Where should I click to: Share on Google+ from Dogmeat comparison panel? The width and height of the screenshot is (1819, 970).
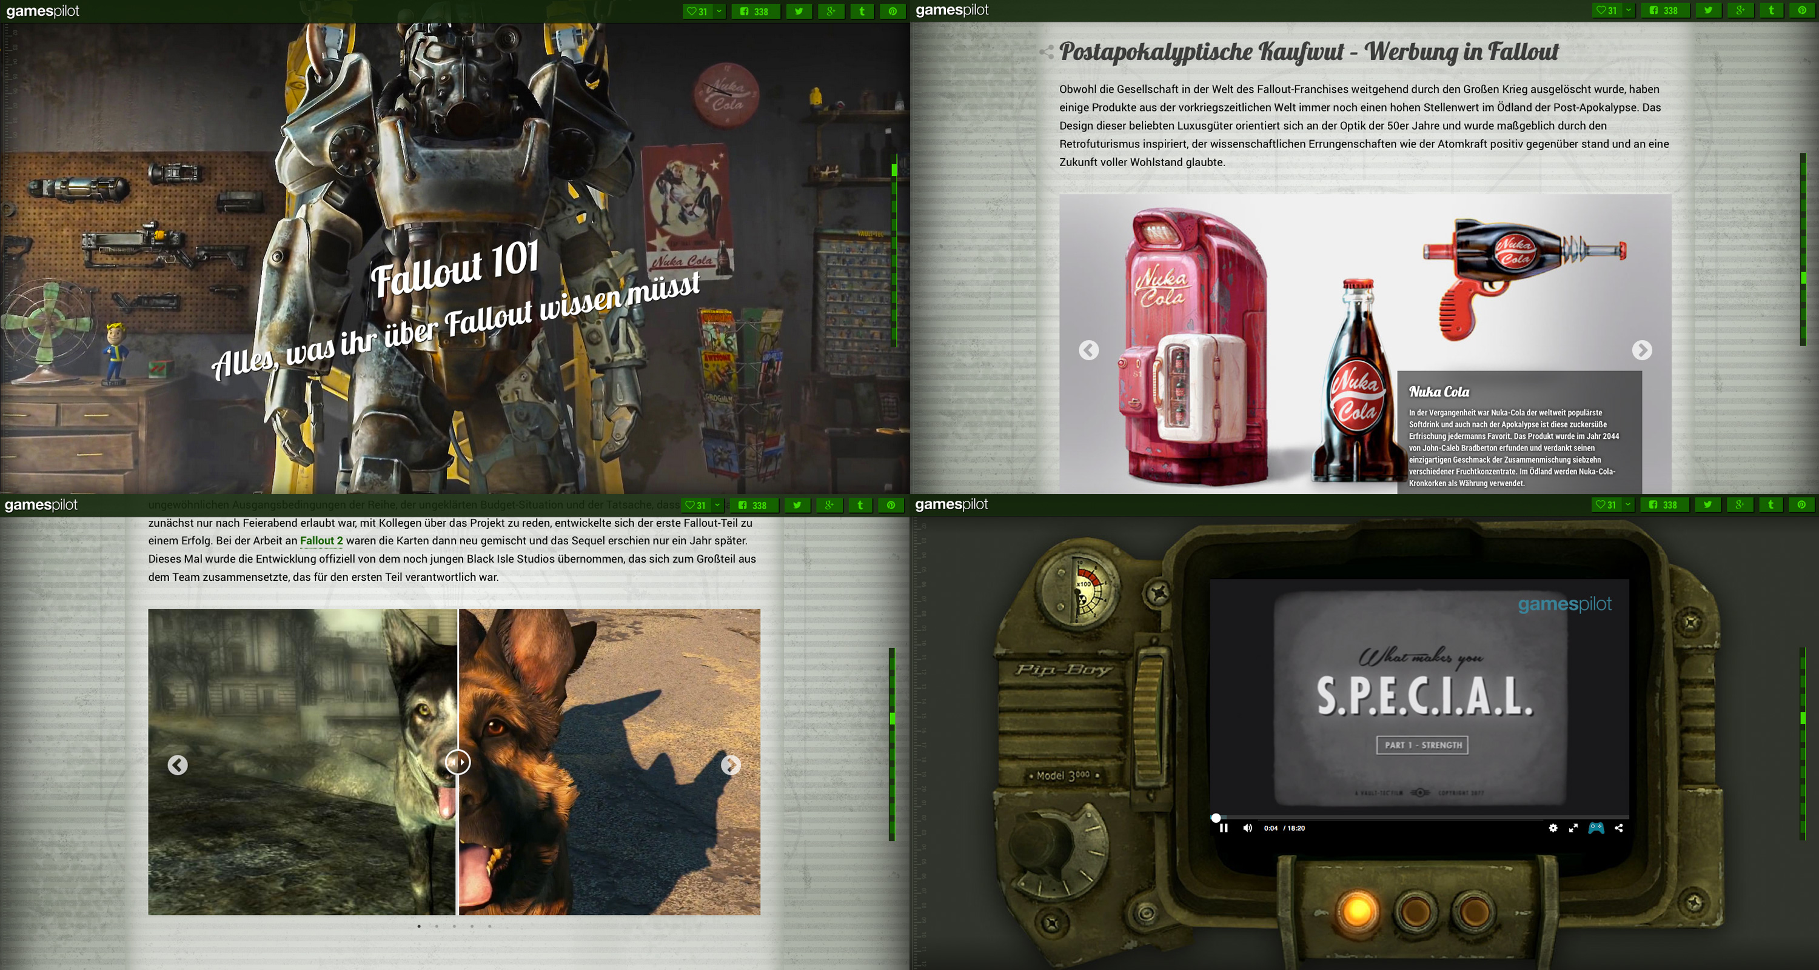[x=829, y=505]
